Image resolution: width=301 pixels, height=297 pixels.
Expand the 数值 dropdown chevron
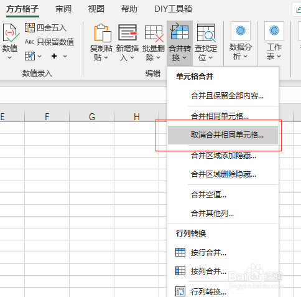pos(9,57)
